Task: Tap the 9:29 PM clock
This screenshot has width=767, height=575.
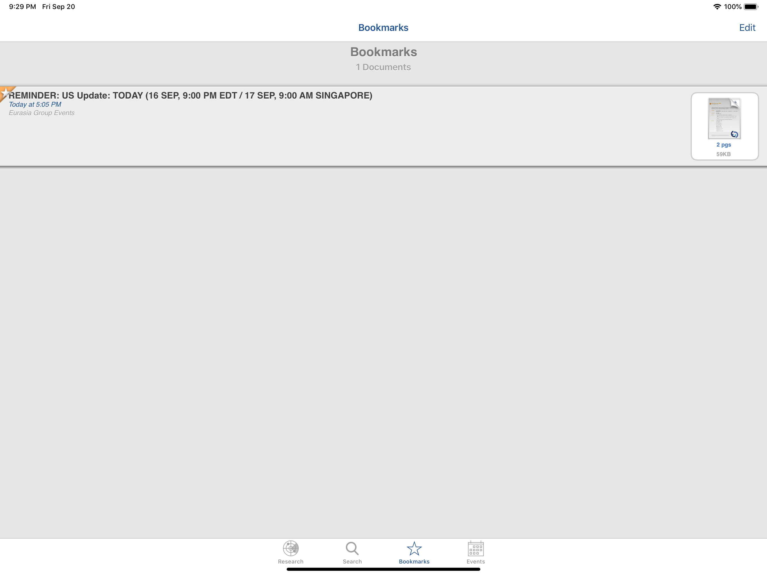Action: (x=22, y=6)
